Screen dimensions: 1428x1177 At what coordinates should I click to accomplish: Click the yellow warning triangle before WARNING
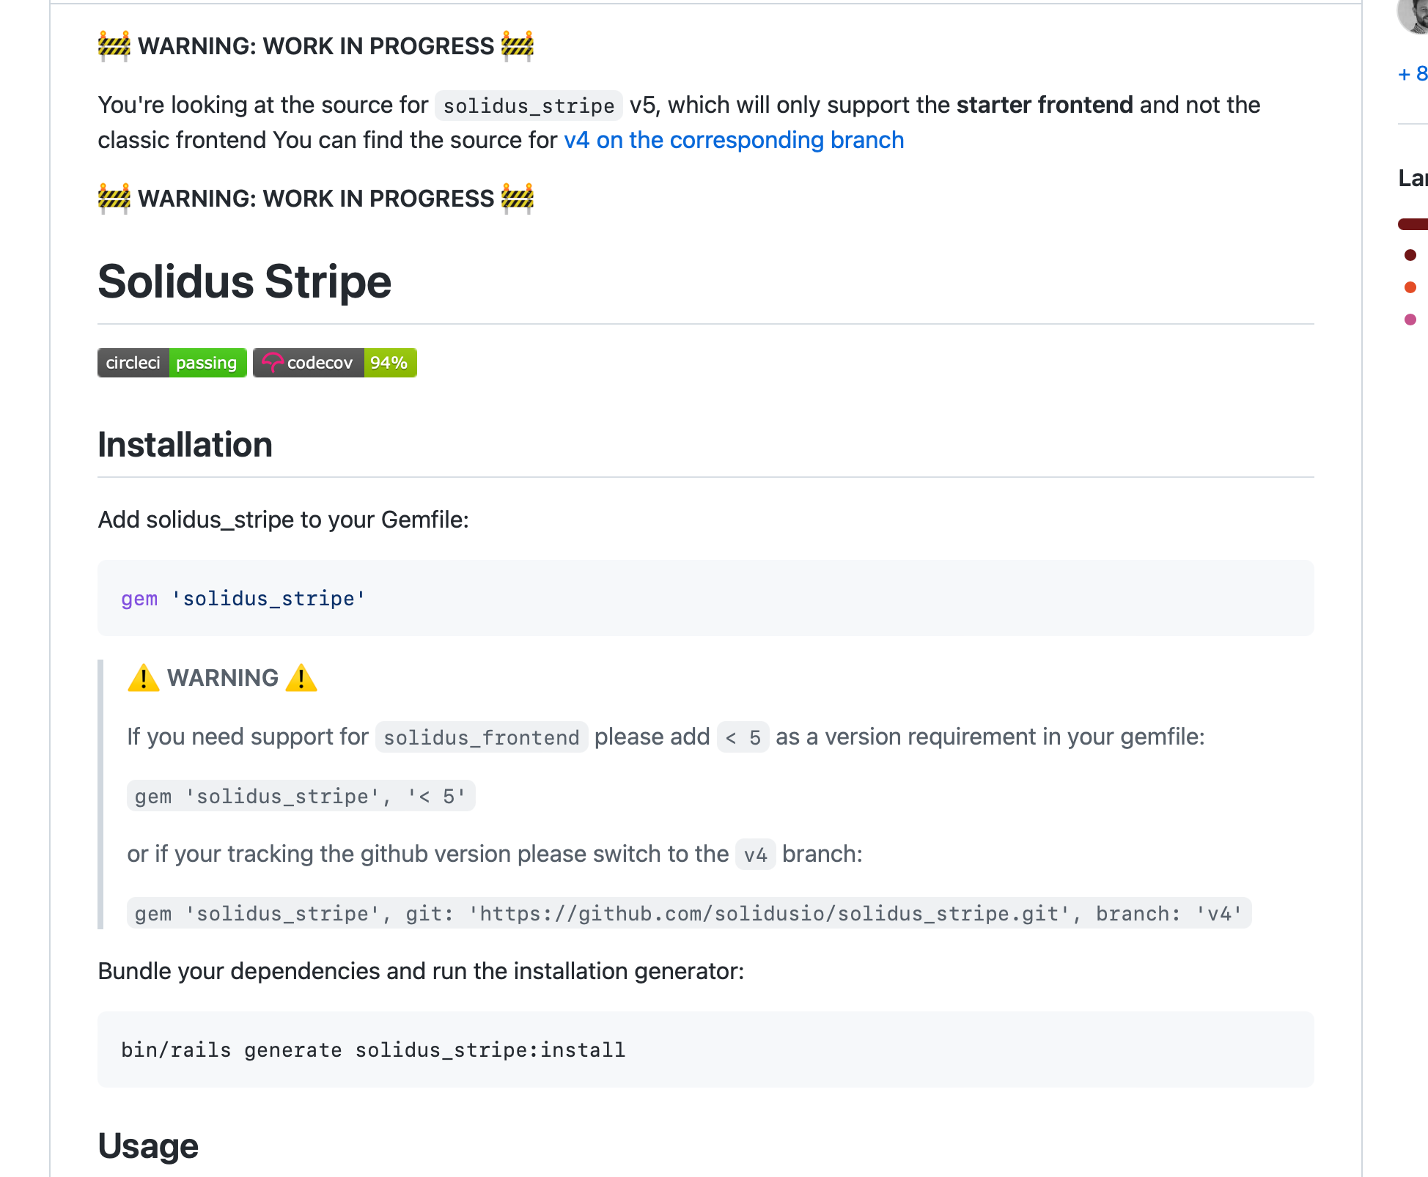144,678
